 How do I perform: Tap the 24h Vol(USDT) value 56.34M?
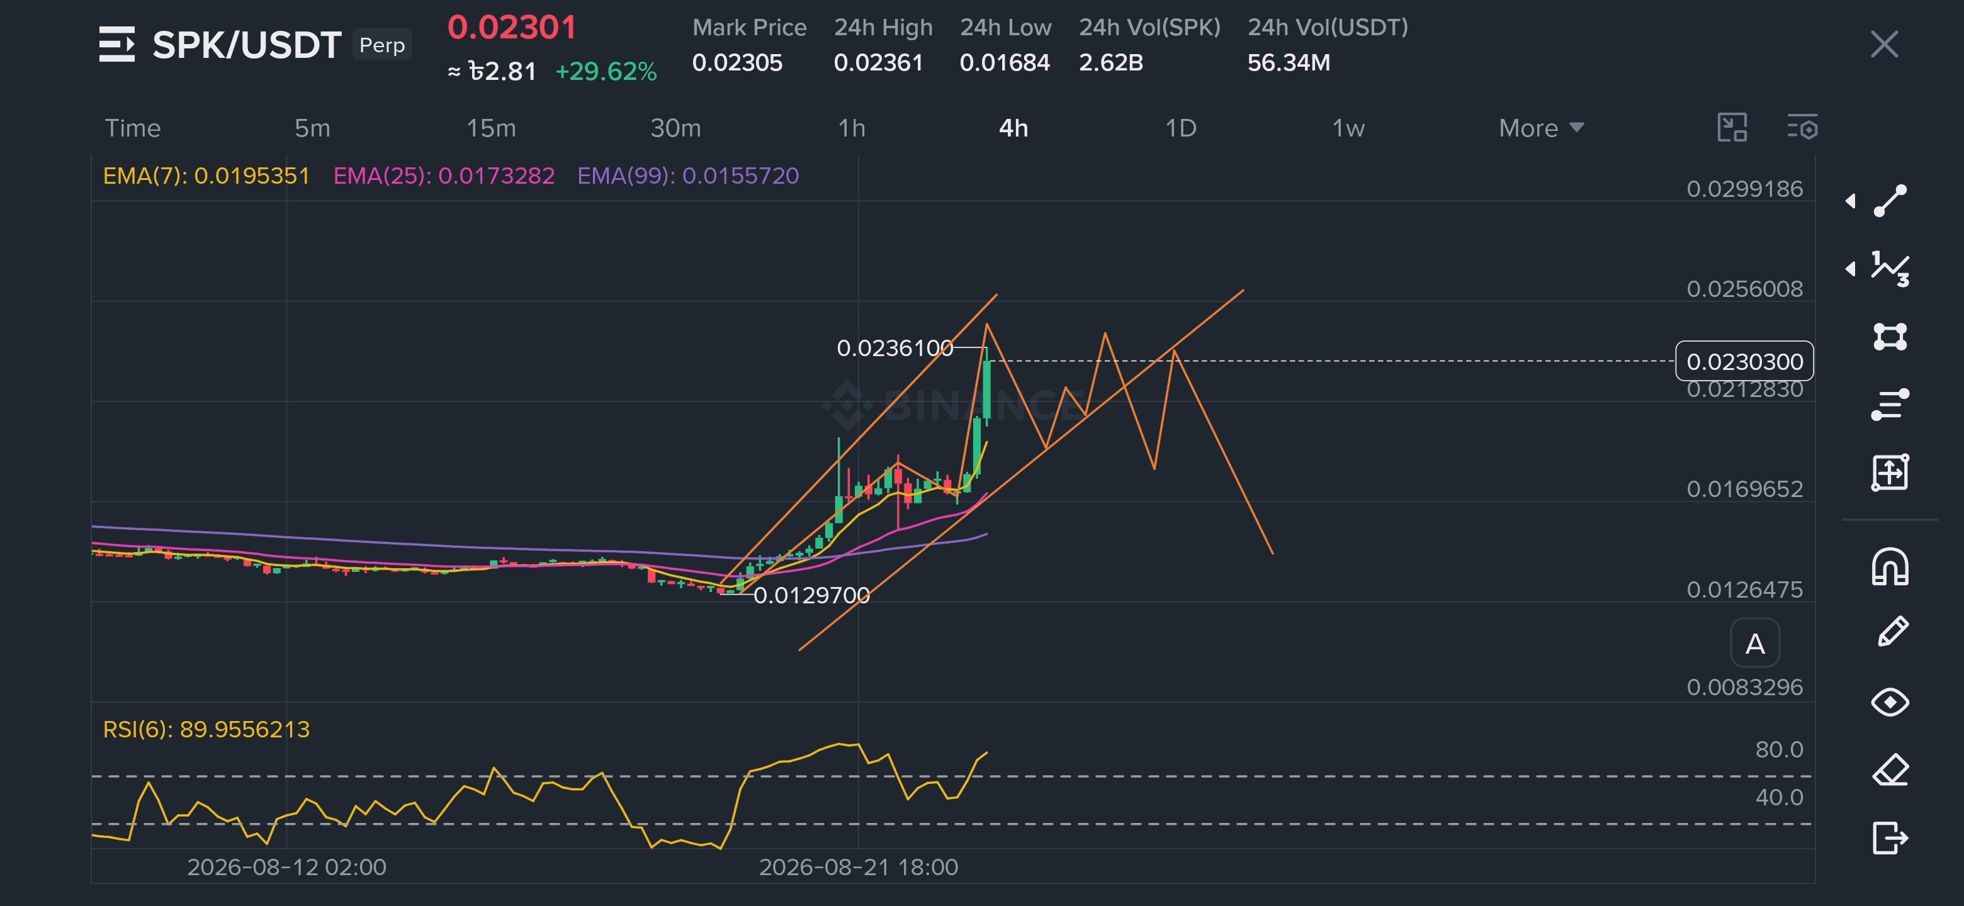click(x=1289, y=62)
